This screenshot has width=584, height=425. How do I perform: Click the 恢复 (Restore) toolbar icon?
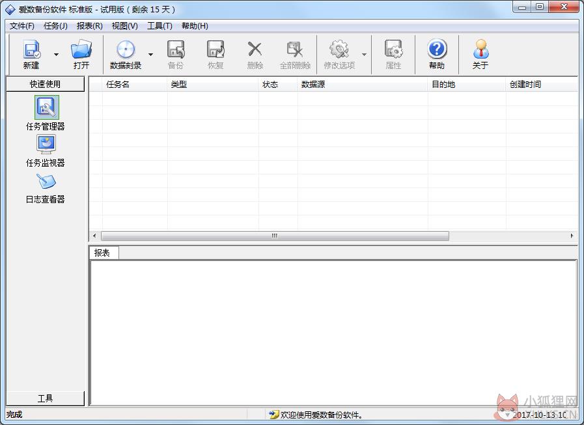[216, 49]
